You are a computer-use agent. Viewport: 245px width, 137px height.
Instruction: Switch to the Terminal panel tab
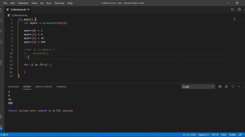61,87
